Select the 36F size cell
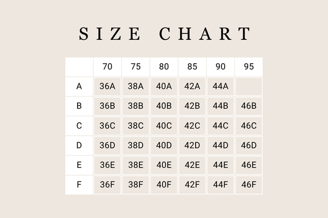 pyautogui.click(x=107, y=185)
